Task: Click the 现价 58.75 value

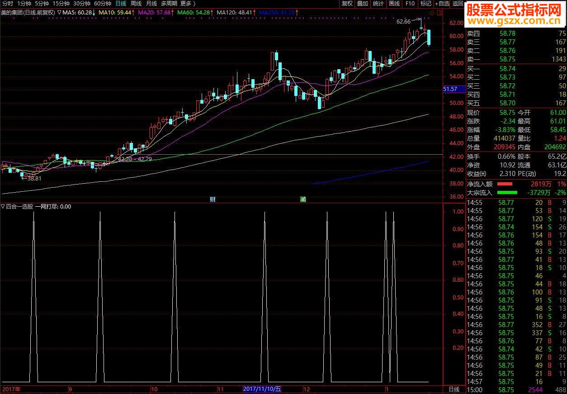Action: [507, 113]
